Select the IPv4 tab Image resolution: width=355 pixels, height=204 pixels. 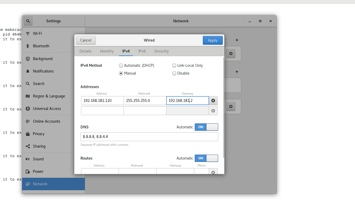pos(126,51)
